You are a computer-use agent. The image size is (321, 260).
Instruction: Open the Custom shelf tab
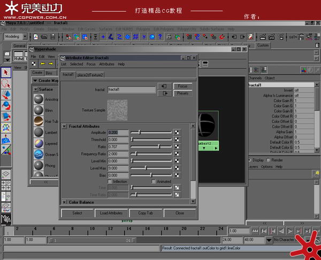[263, 45]
